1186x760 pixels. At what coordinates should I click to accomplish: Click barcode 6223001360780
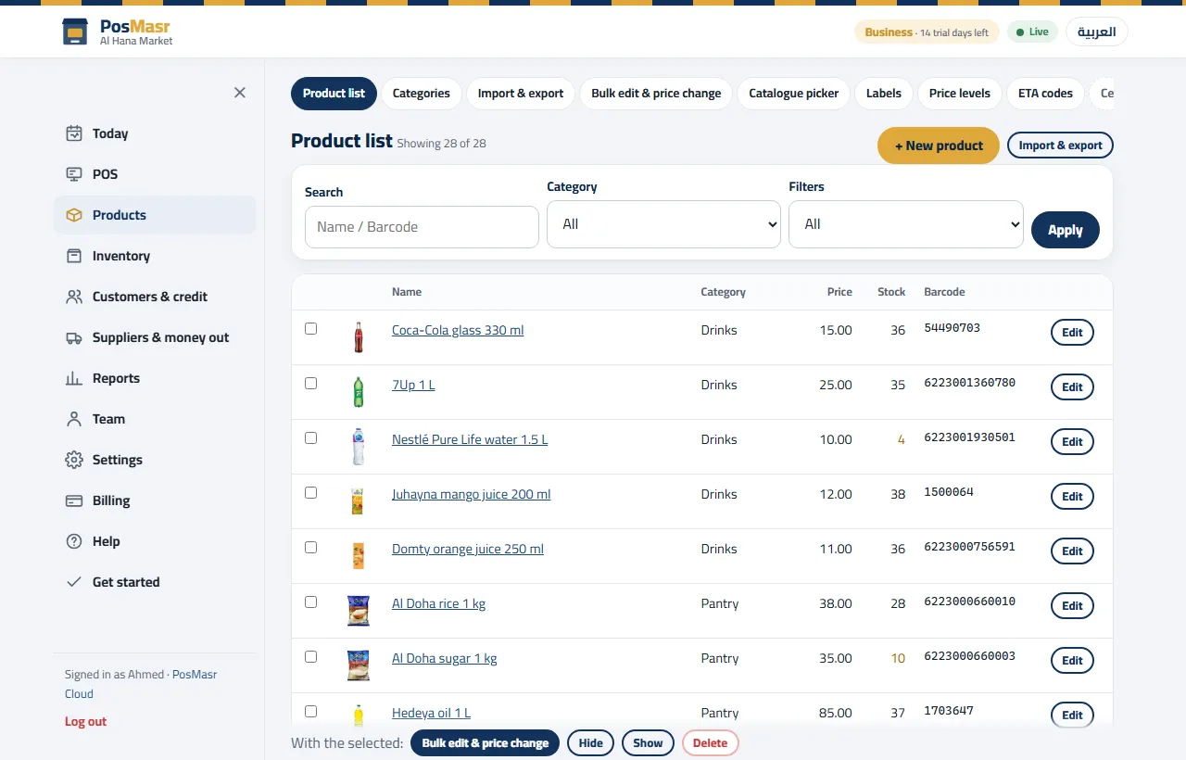click(x=969, y=383)
